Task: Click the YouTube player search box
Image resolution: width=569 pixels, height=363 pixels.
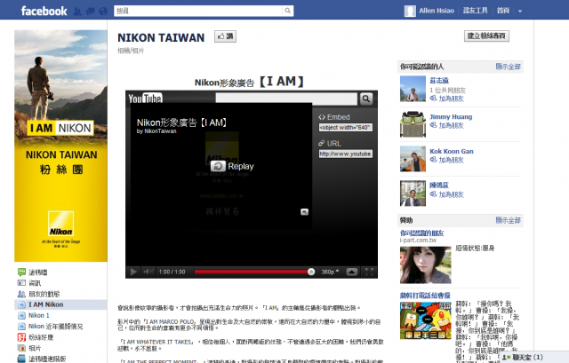Action: click(x=286, y=99)
